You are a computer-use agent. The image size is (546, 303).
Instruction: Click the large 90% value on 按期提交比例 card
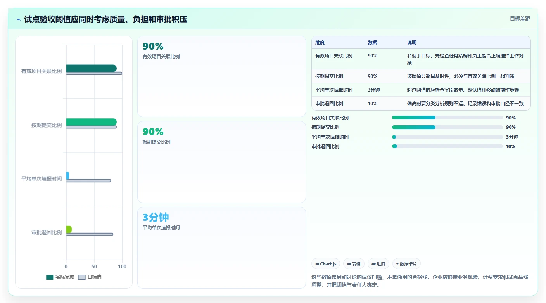pos(153,132)
